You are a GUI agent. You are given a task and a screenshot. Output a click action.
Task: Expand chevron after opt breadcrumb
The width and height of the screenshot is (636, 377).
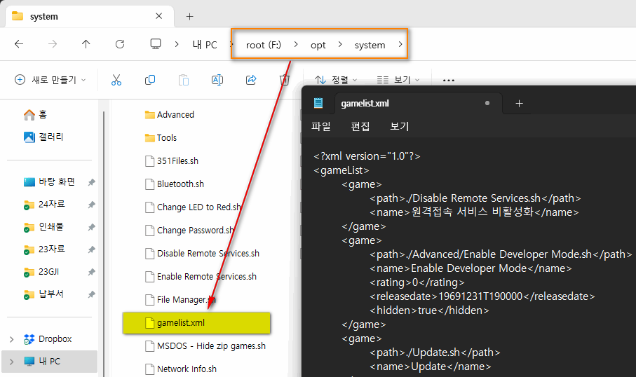pos(340,44)
